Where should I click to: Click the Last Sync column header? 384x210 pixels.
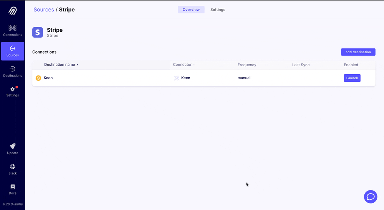point(301,65)
